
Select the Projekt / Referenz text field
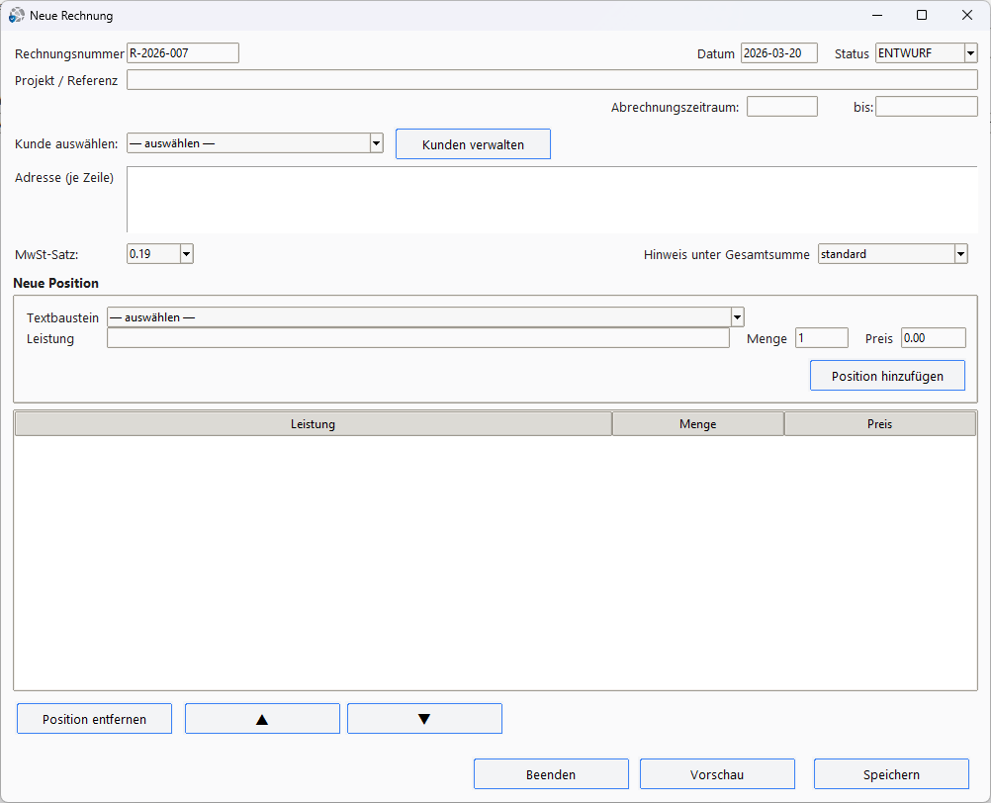(x=551, y=80)
